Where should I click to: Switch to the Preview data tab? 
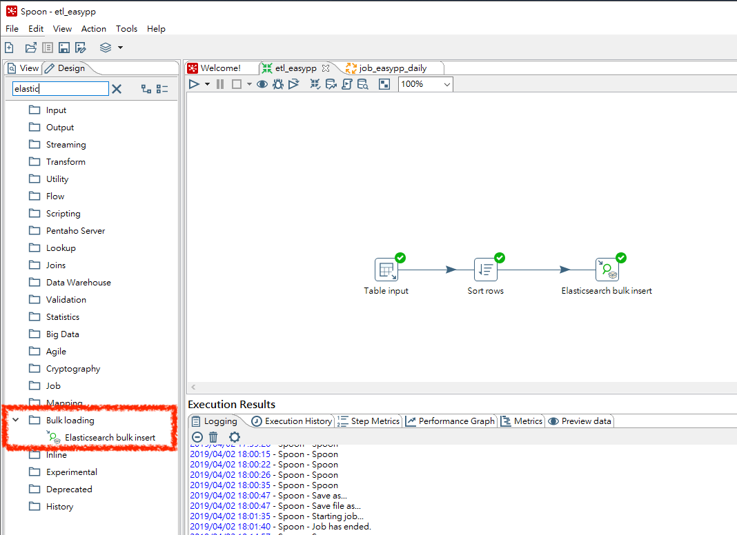[580, 421]
